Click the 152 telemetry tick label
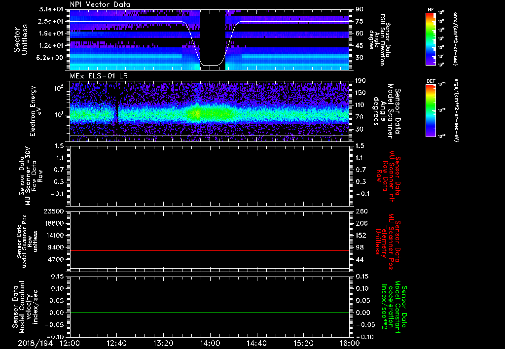Viewport: 505px width, 349px height. tap(361, 235)
